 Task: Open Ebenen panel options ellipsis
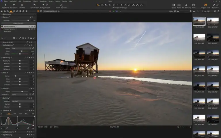click(x=35, y=17)
